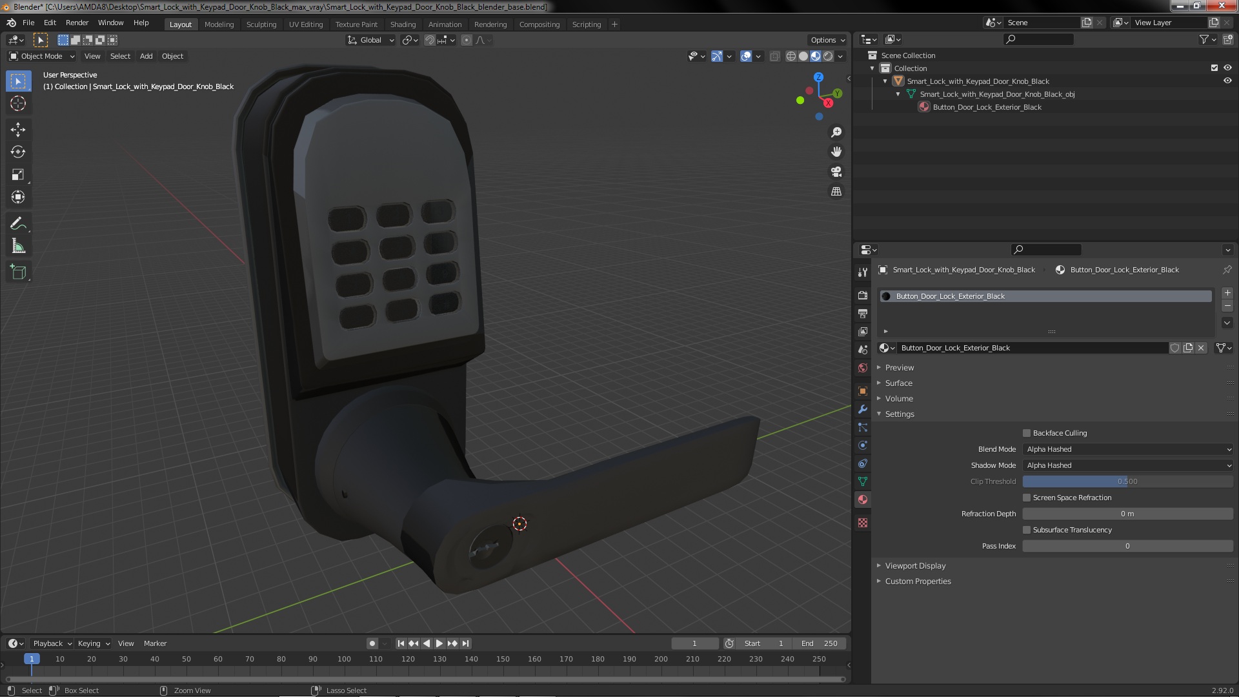Viewport: 1239px width, 697px height.
Task: Open the Texture properties tab
Action: 863,523
